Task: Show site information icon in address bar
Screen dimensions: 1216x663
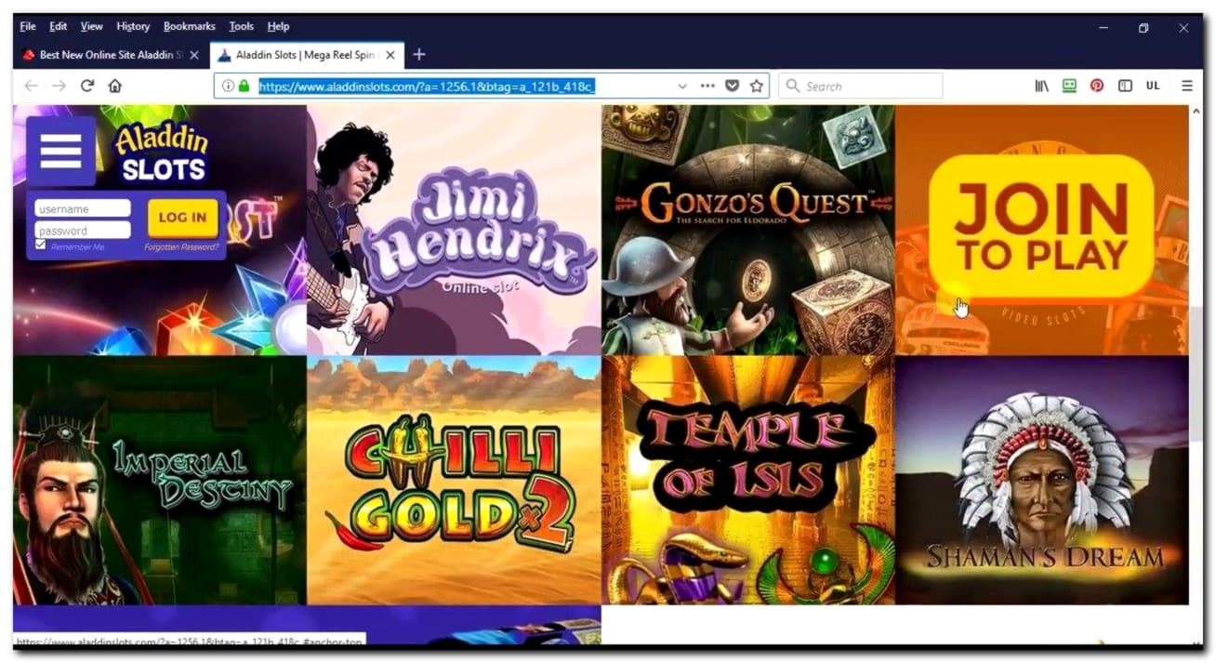Action: pyautogui.click(x=228, y=86)
